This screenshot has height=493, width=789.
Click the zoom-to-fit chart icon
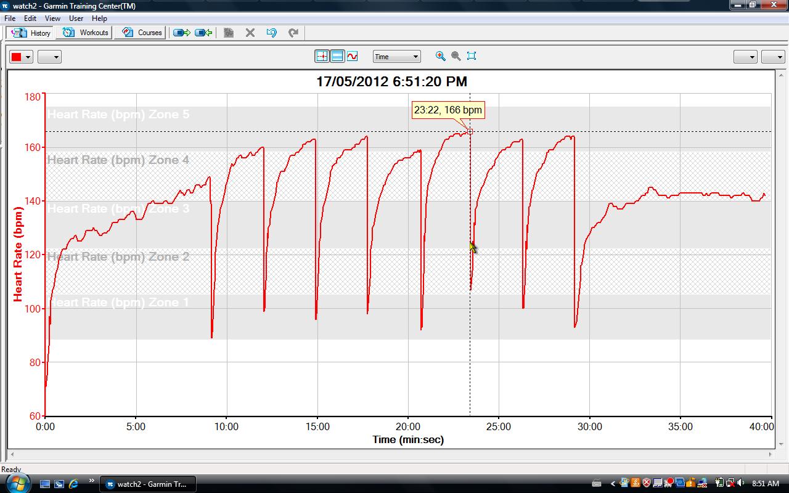tap(472, 56)
